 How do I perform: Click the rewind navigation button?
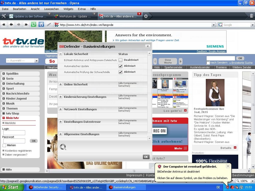tap(4, 25)
